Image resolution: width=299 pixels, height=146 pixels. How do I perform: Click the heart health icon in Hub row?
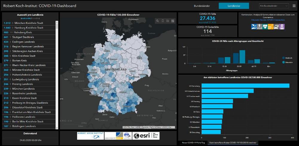coord(264,27)
